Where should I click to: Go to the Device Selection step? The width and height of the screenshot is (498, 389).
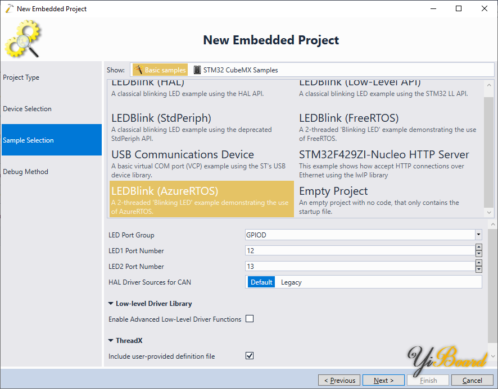52,109
